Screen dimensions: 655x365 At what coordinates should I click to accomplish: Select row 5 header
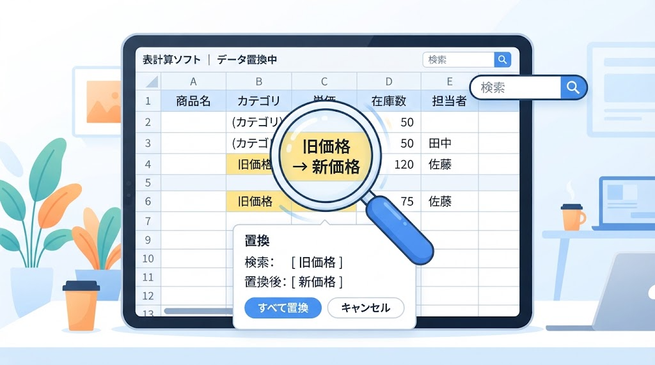[x=148, y=182]
